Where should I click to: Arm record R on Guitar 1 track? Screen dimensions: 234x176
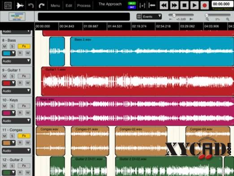click(20, 83)
